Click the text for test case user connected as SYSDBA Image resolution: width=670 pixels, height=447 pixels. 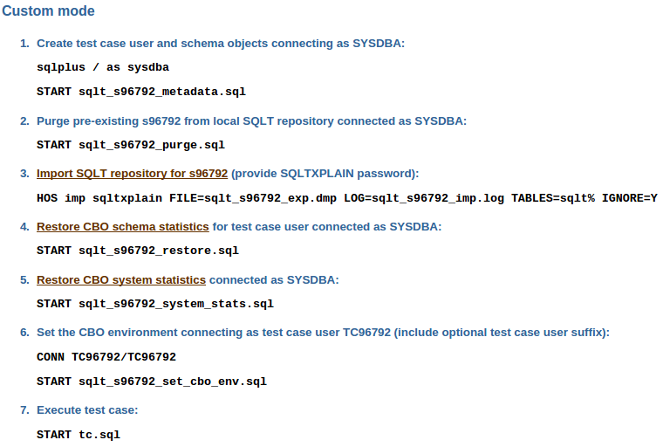point(327,227)
